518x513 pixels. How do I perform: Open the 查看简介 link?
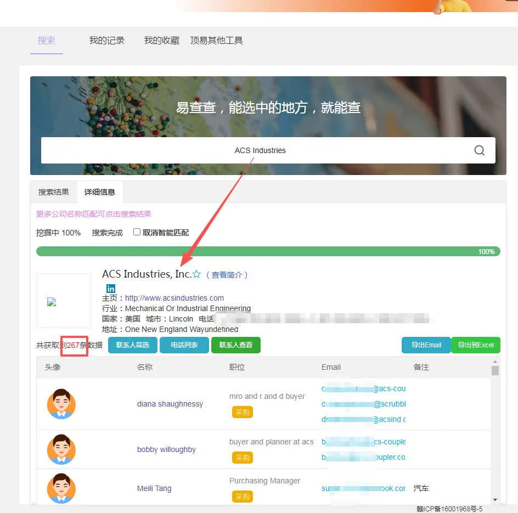pos(227,275)
